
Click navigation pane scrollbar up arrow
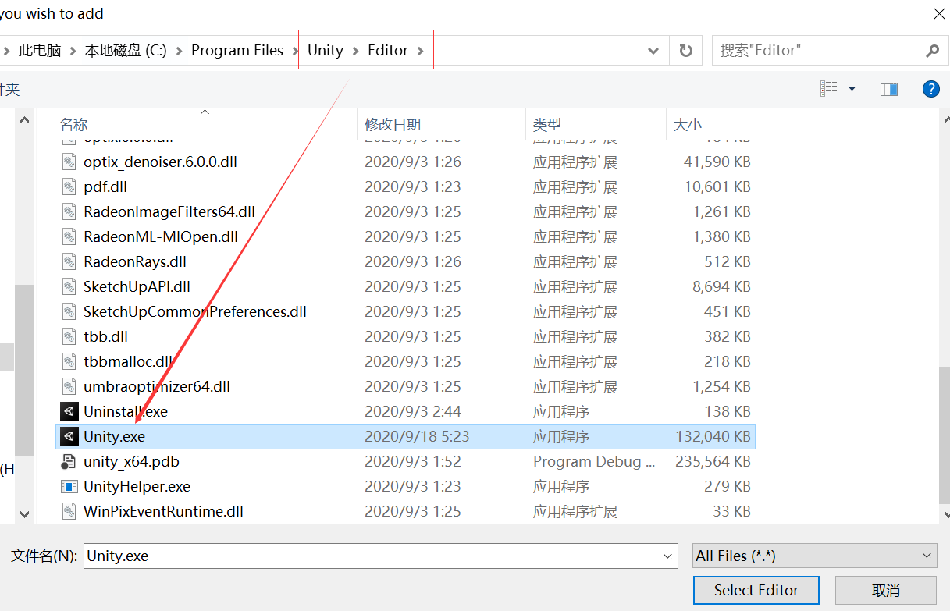[x=24, y=120]
